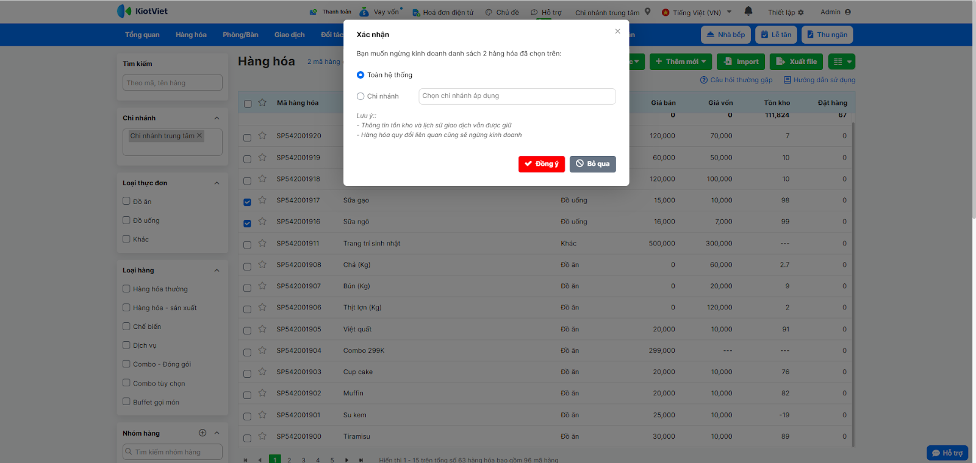
Task: Open the Lễ tân screen
Action: [776, 35]
